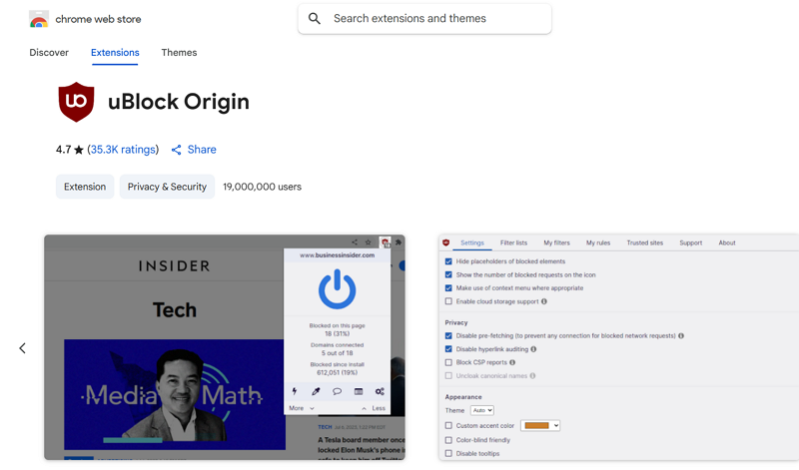
Task: Toggle Hide placeholders of blocked elements
Action: 448,261
